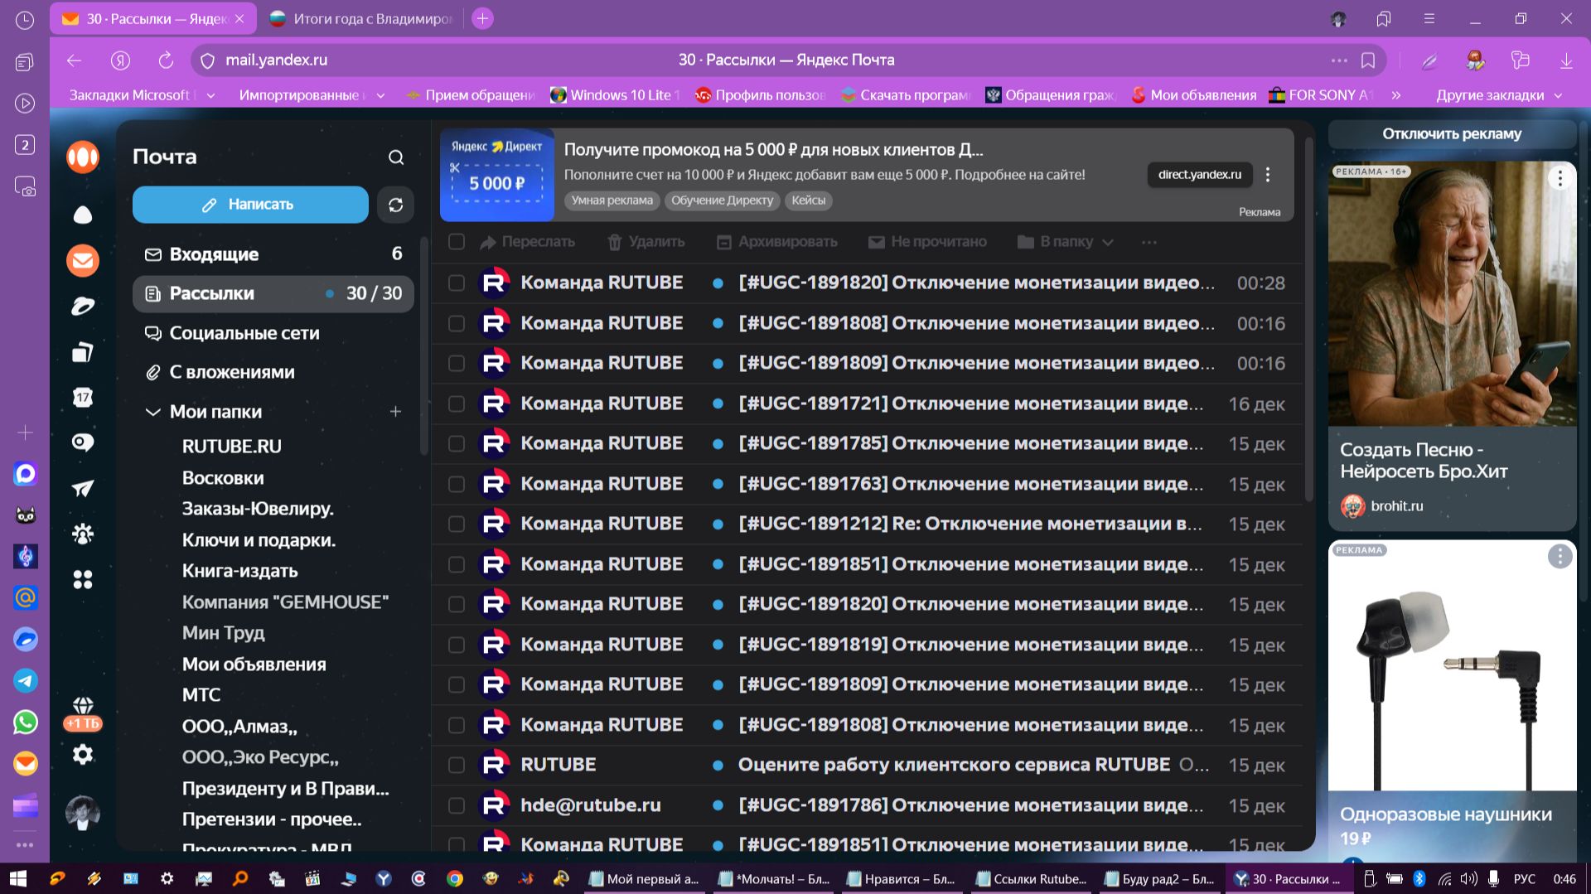Open the messenger chat icon in mail sidebar

(x=83, y=442)
